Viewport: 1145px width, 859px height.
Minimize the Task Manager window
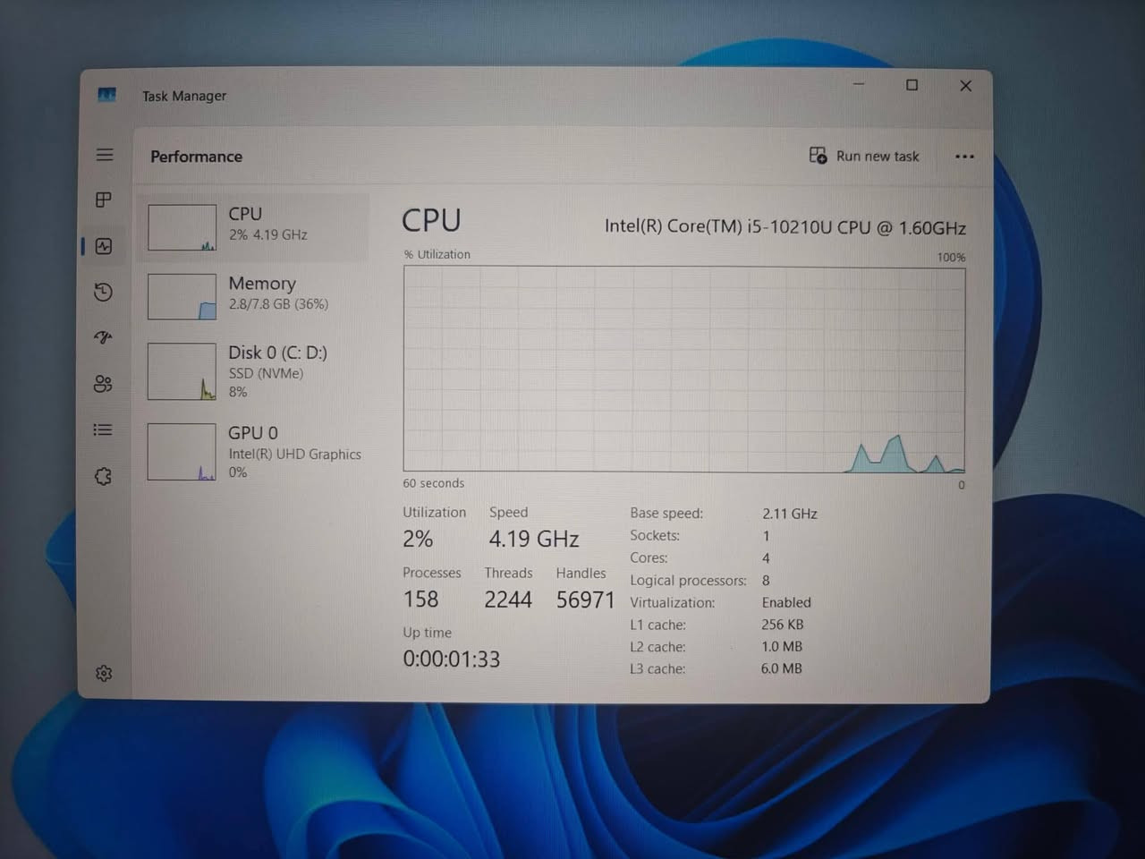coord(859,84)
